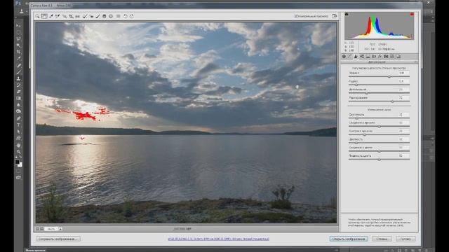Open Camera Raw preferences dialog icon

click(x=118, y=16)
